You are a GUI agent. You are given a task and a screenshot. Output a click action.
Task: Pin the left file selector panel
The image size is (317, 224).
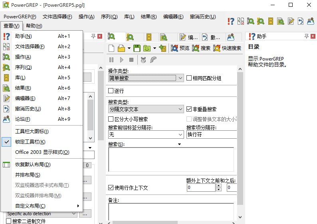click(x=93, y=36)
